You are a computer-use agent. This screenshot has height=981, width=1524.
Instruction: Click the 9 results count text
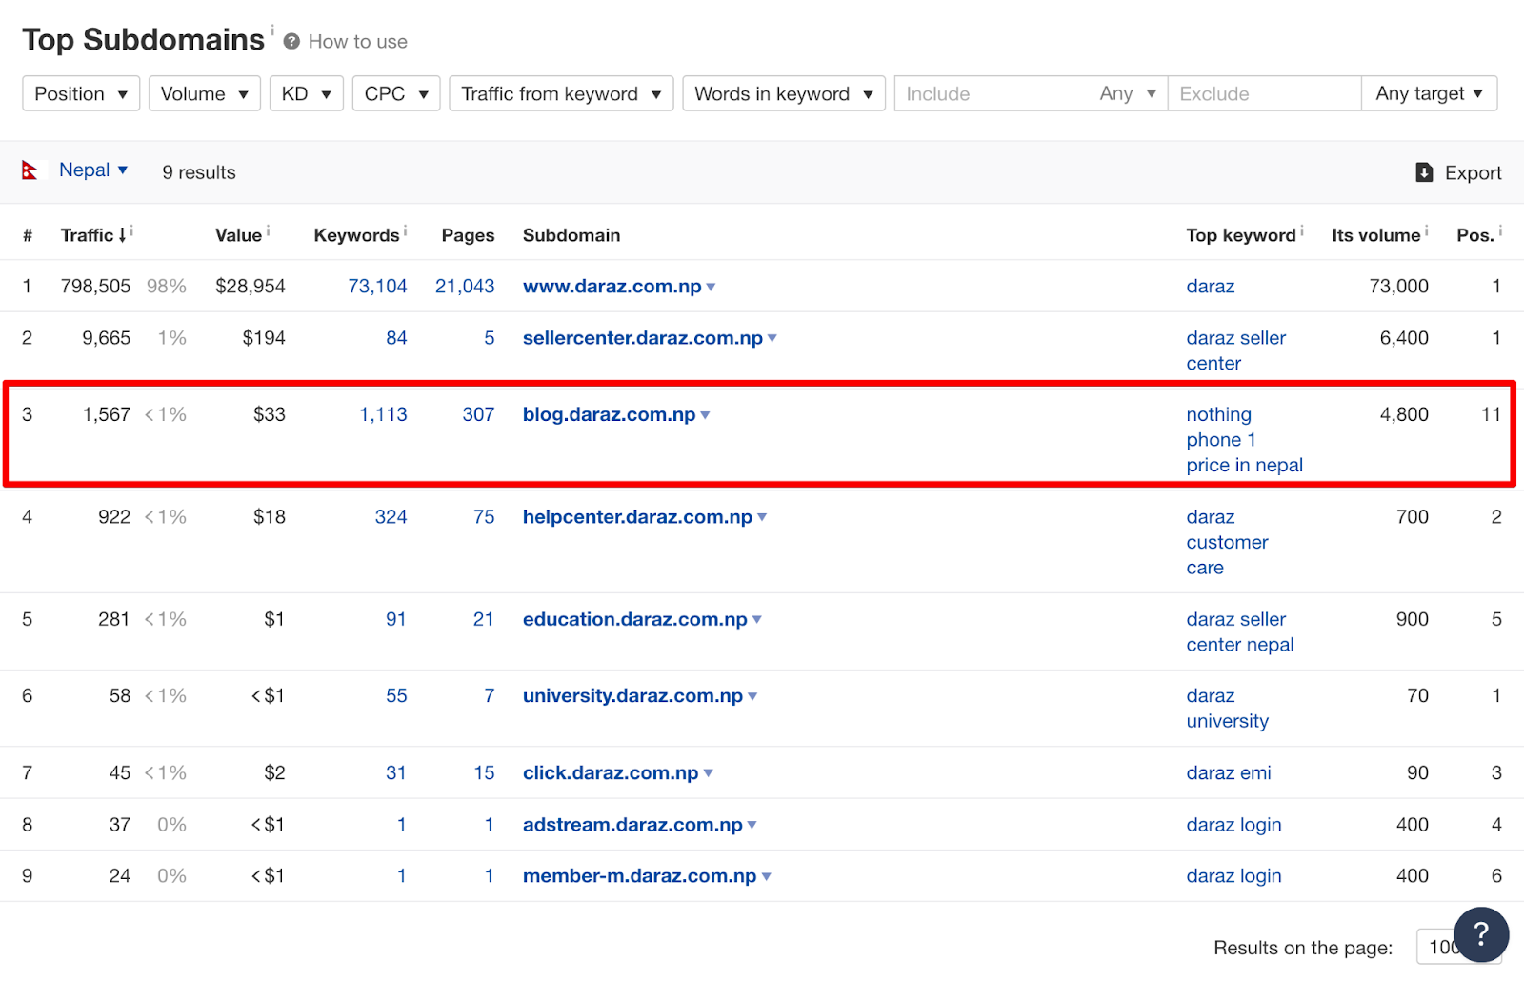(x=199, y=172)
